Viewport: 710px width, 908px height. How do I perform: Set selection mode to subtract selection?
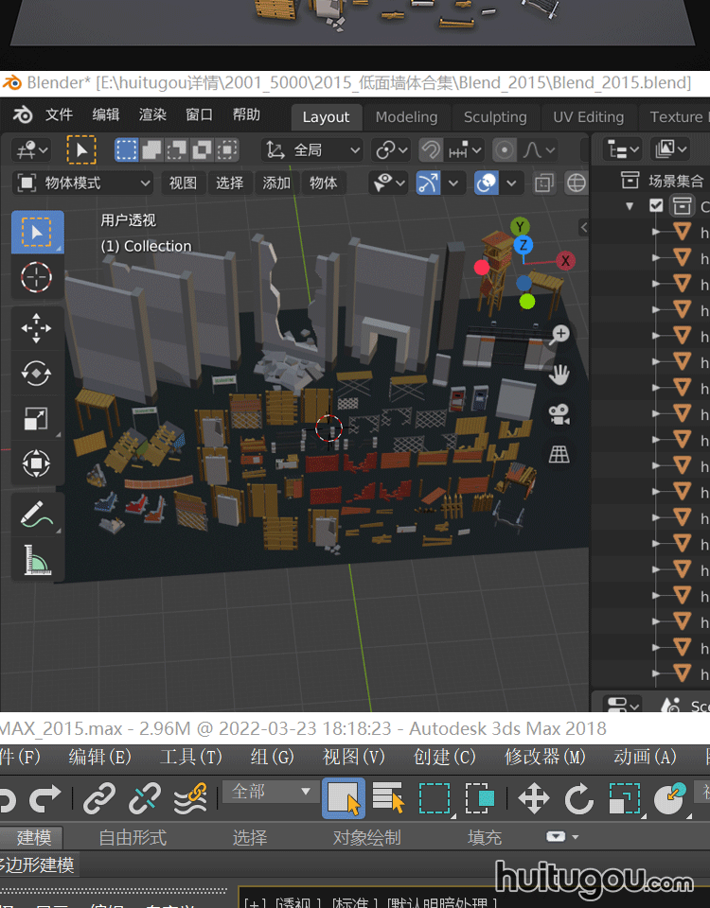[x=177, y=150]
